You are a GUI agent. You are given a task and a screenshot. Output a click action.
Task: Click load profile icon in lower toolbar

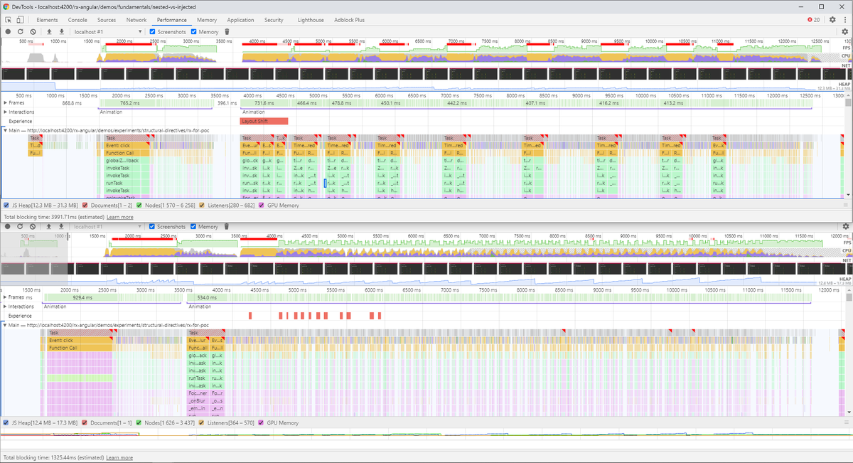49,227
